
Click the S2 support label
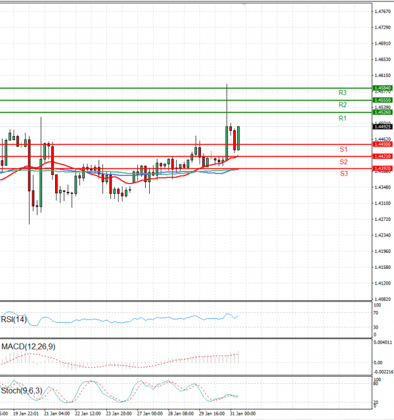click(x=343, y=162)
